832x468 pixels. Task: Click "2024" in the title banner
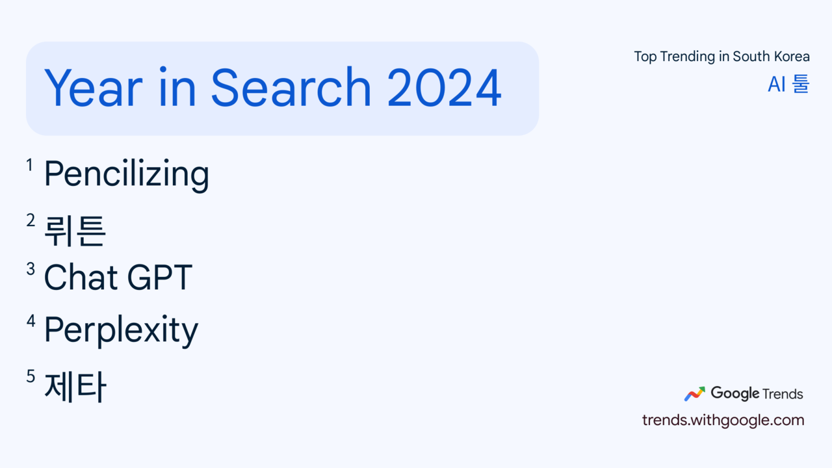(x=445, y=88)
